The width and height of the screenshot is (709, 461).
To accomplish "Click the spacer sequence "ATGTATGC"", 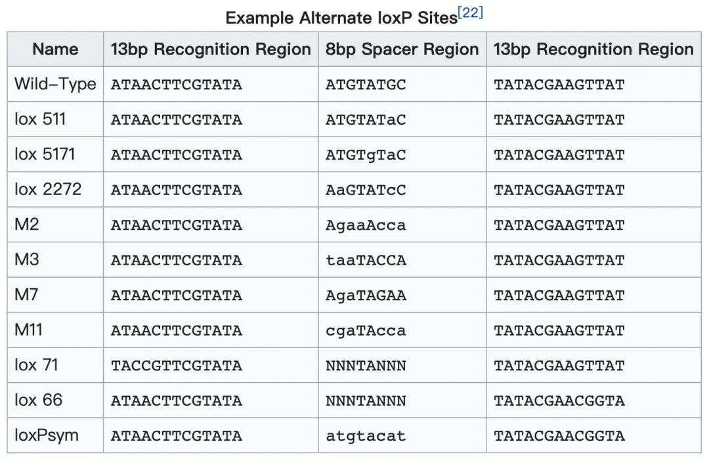I will point(366,85).
